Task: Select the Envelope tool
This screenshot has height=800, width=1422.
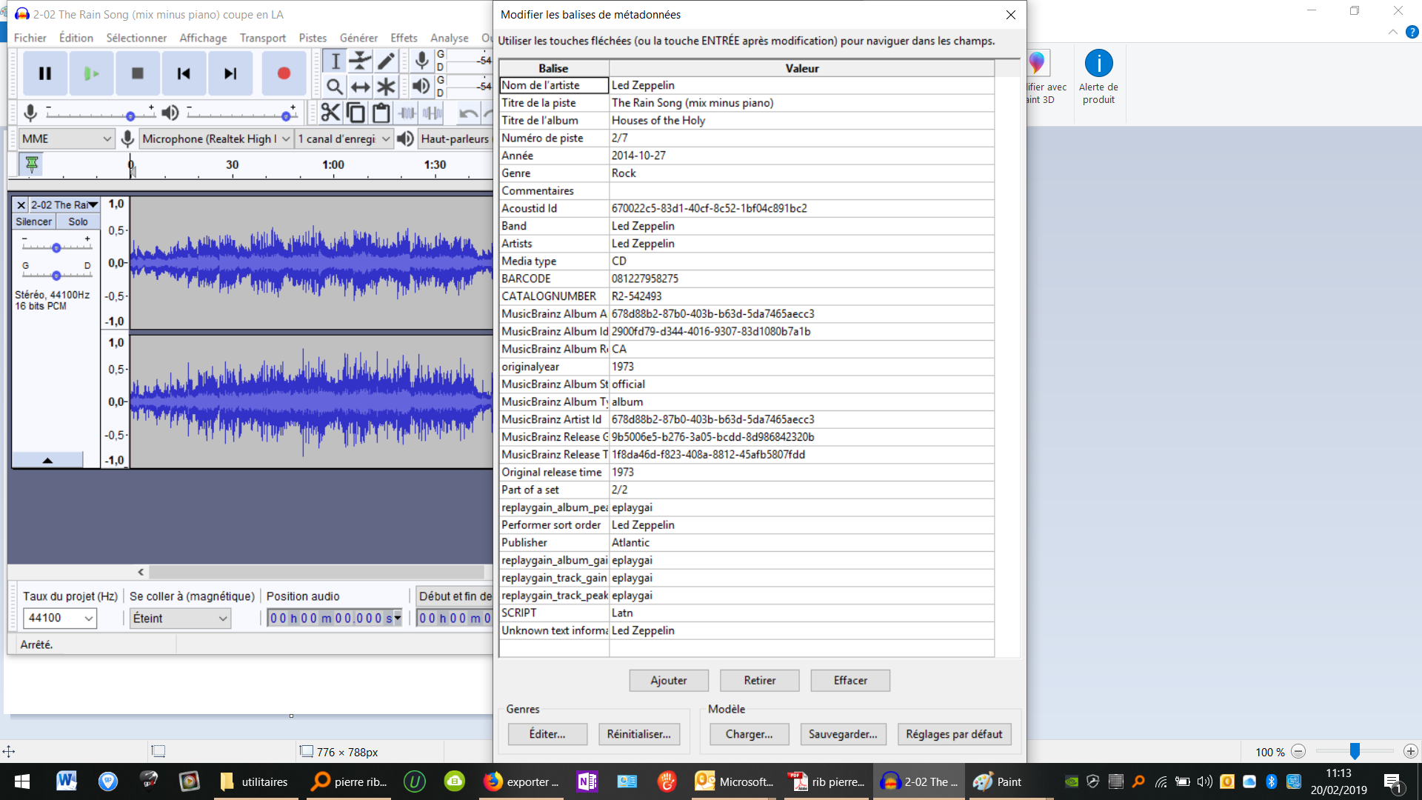Action: coord(360,61)
